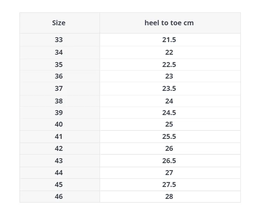Click the 26.5 measurement cell
The image size is (275, 208).
pyautogui.click(x=169, y=161)
